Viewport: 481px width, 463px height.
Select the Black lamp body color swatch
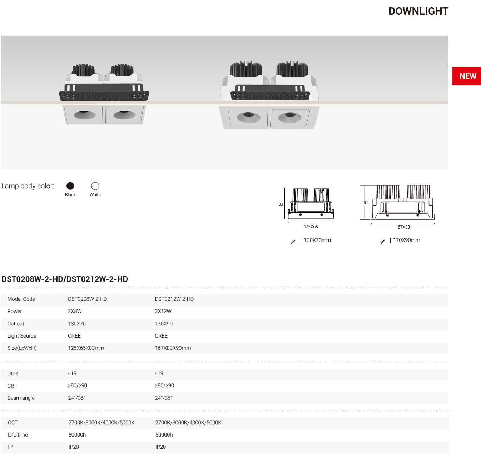(70, 186)
